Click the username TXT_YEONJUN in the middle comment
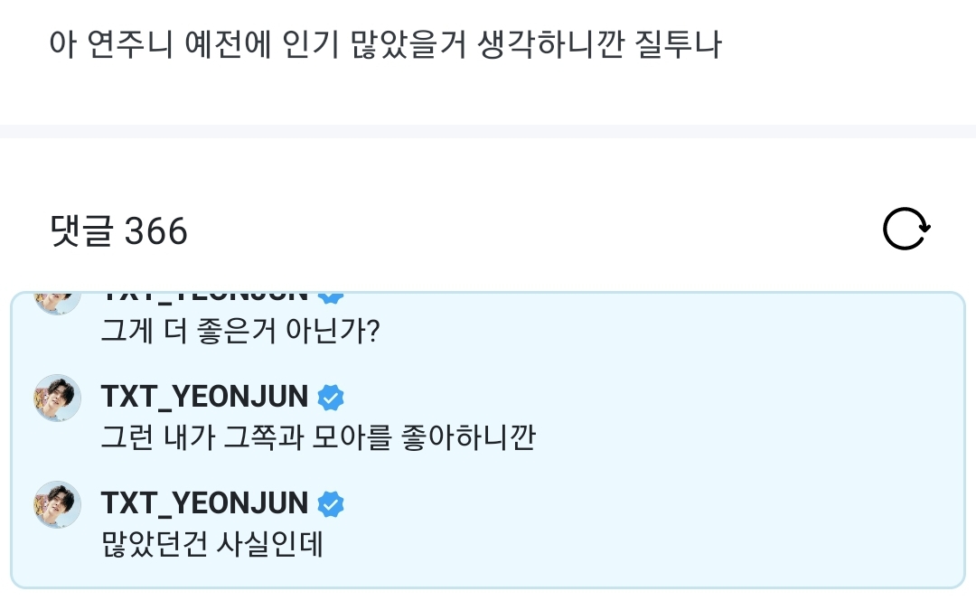 [205, 397]
